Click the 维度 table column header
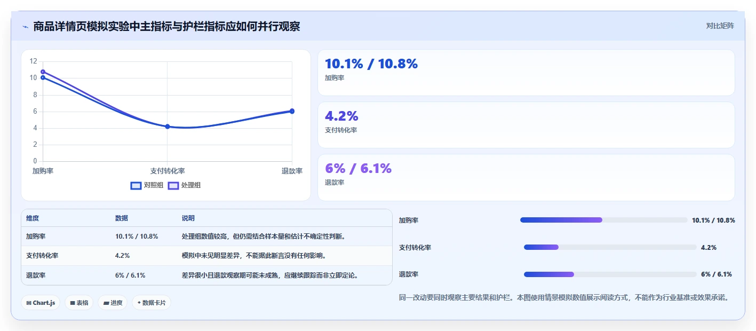756x331 pixels. 33,218
